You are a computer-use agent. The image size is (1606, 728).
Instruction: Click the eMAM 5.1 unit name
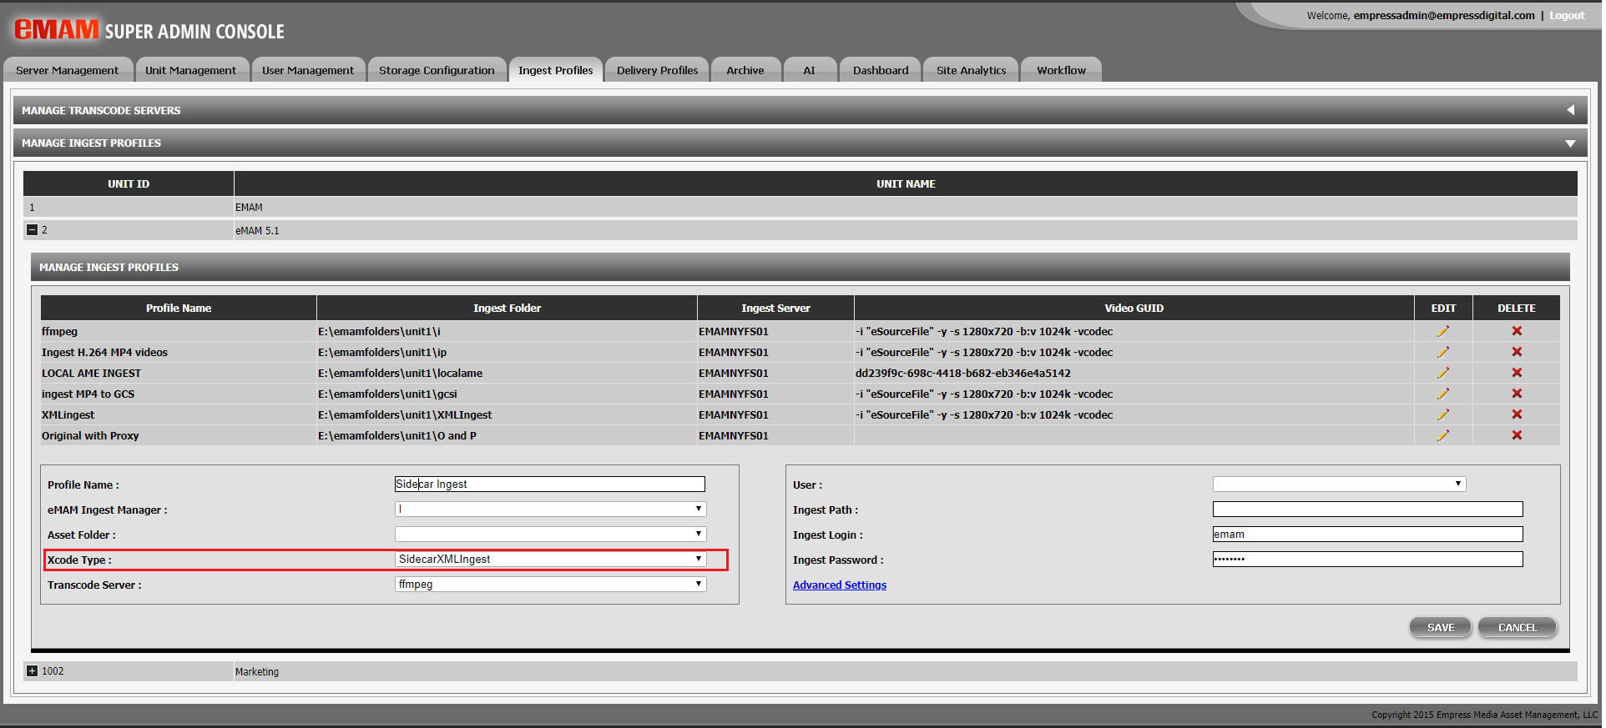(257, 231)
